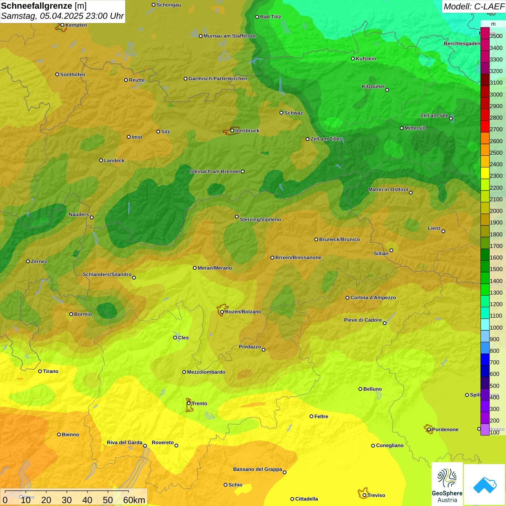Click the Lienz location marker
The image size is (506, 506).
tap(443, 231)
